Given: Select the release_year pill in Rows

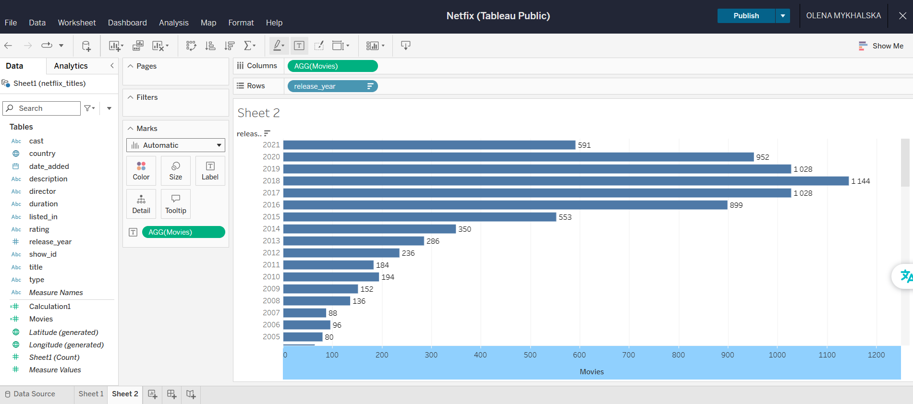Looking at the screenshot, I should 333,86.
